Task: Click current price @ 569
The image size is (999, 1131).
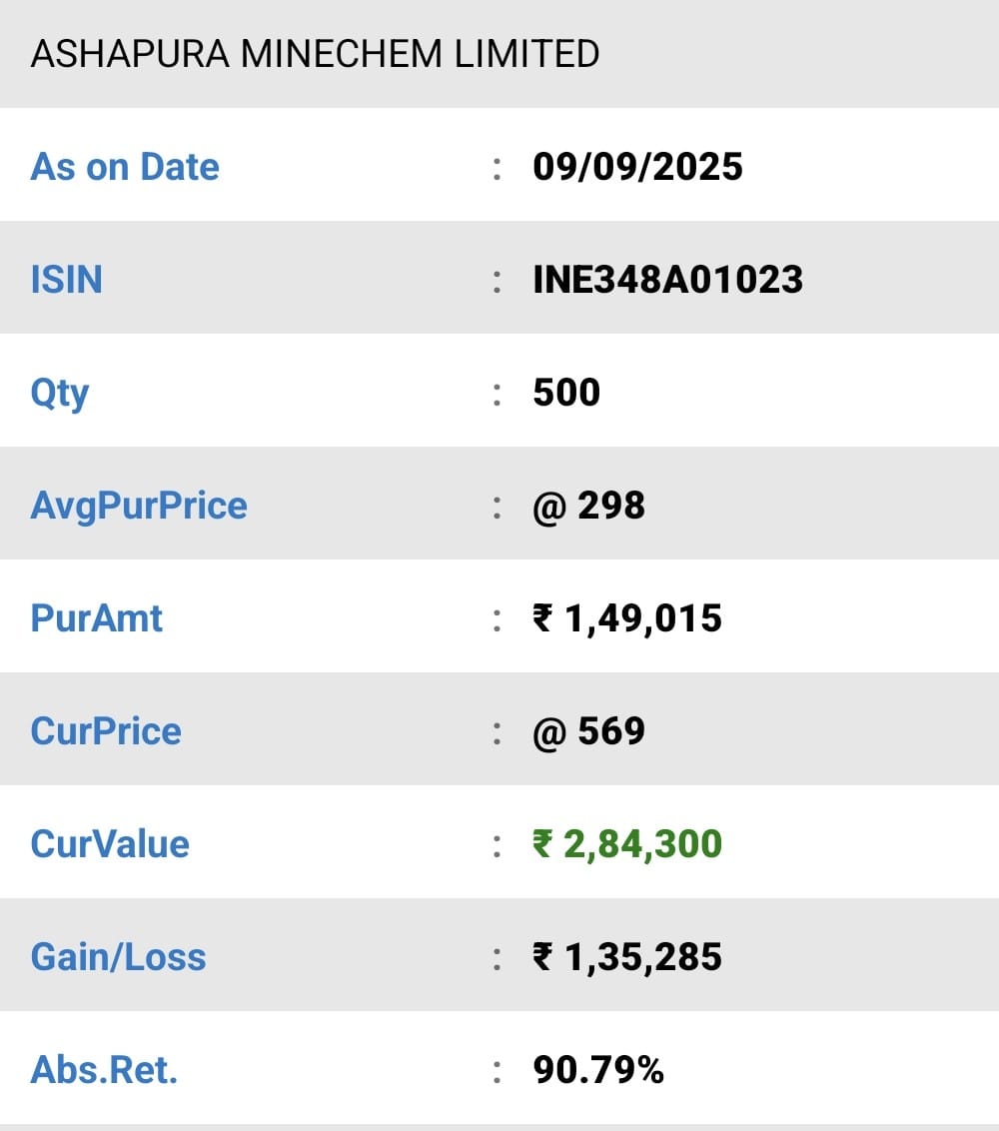Action: point(588,730)
